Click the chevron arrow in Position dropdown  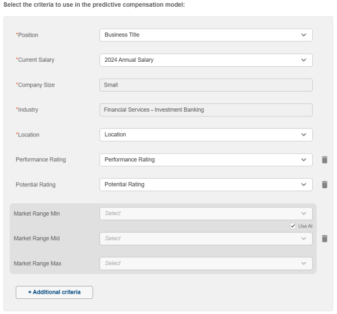click(303, 35)
